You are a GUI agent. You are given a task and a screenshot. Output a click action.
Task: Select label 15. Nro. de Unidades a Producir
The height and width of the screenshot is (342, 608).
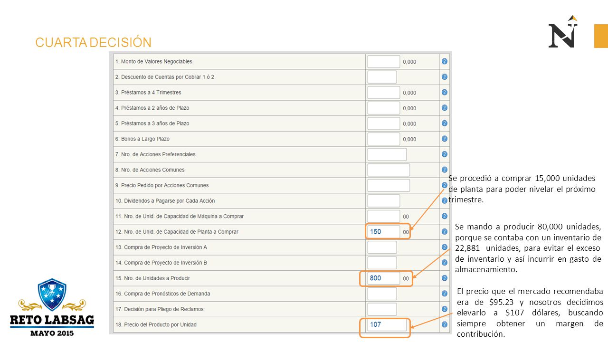(x=152, y=278)
